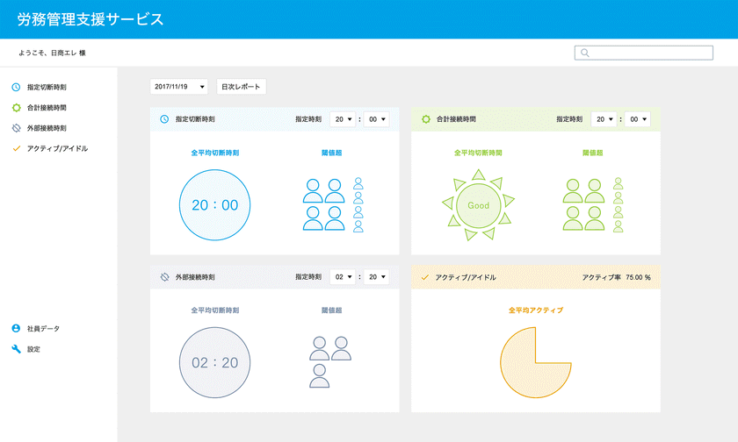Click the clock icon beside 指定切断時刻 in sidebar

point(16,88)
